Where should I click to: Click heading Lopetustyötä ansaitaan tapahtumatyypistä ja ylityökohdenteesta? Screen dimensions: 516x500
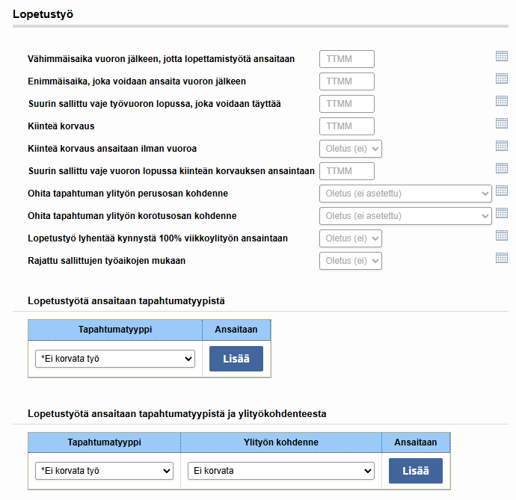177,413
